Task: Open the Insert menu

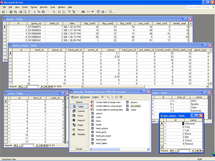Action: coord(25,7)
